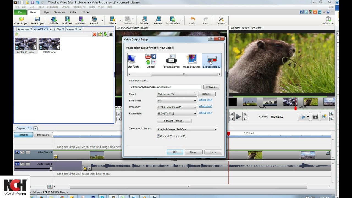The height and width of the screenshot is (198, 352).
Task: Click the red playhead marker in sequence preview
Action: (x=296, y=108)
